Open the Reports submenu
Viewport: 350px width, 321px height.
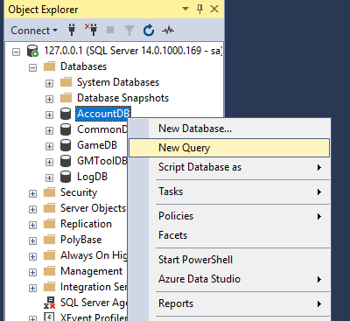229,304
